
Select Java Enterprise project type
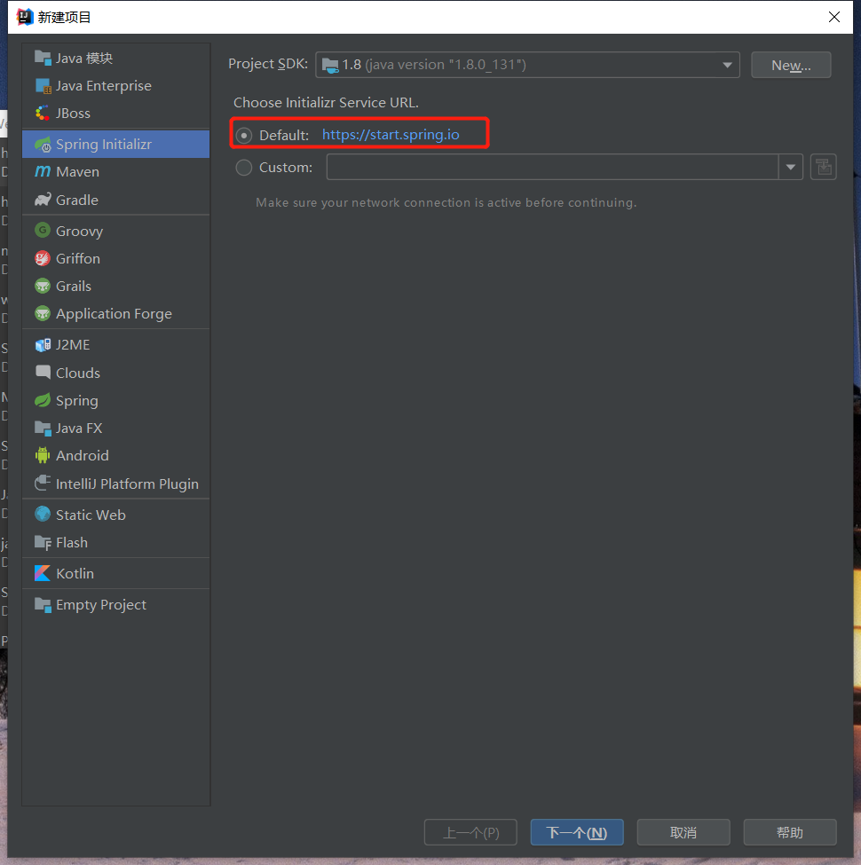pos(103,86)
